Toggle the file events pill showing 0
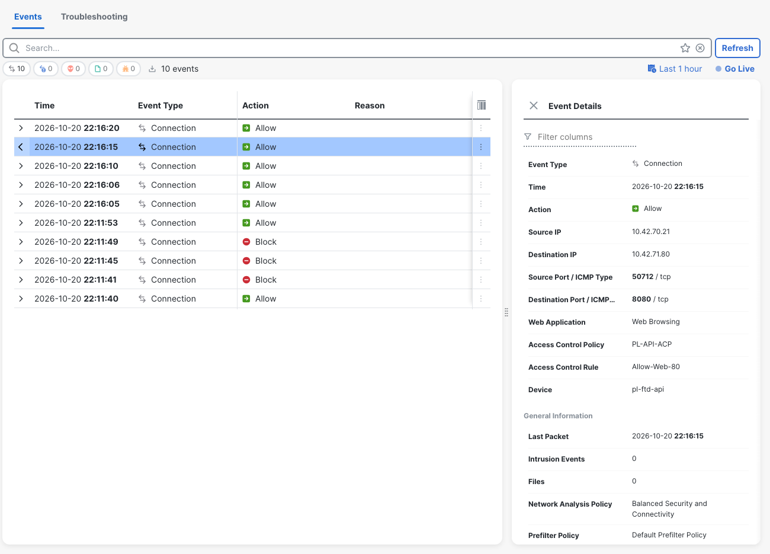 (101, 69)
